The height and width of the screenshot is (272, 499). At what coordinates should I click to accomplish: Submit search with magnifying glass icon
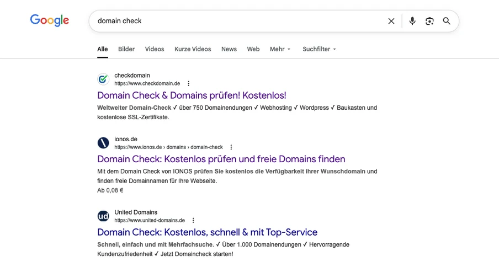pyautogui.click(x=447, y=21)
